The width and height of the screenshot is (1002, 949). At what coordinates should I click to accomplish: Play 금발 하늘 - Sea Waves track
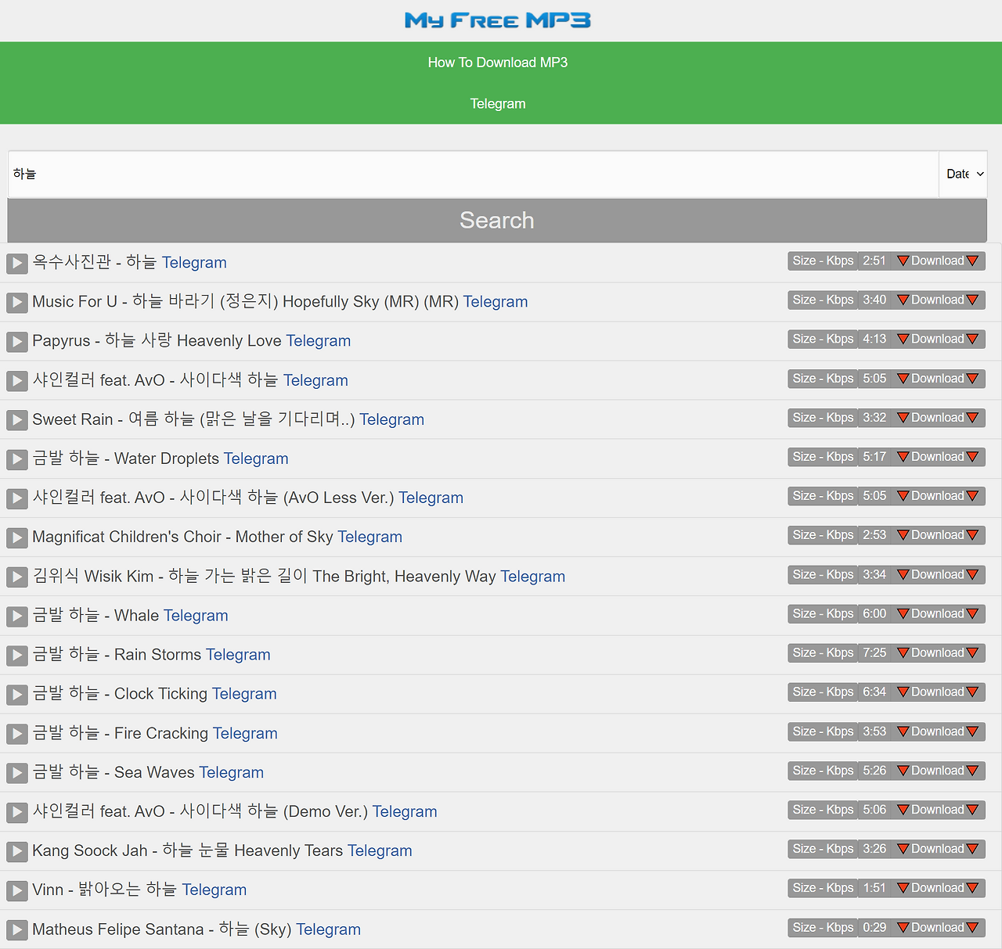tap(16, 773)
